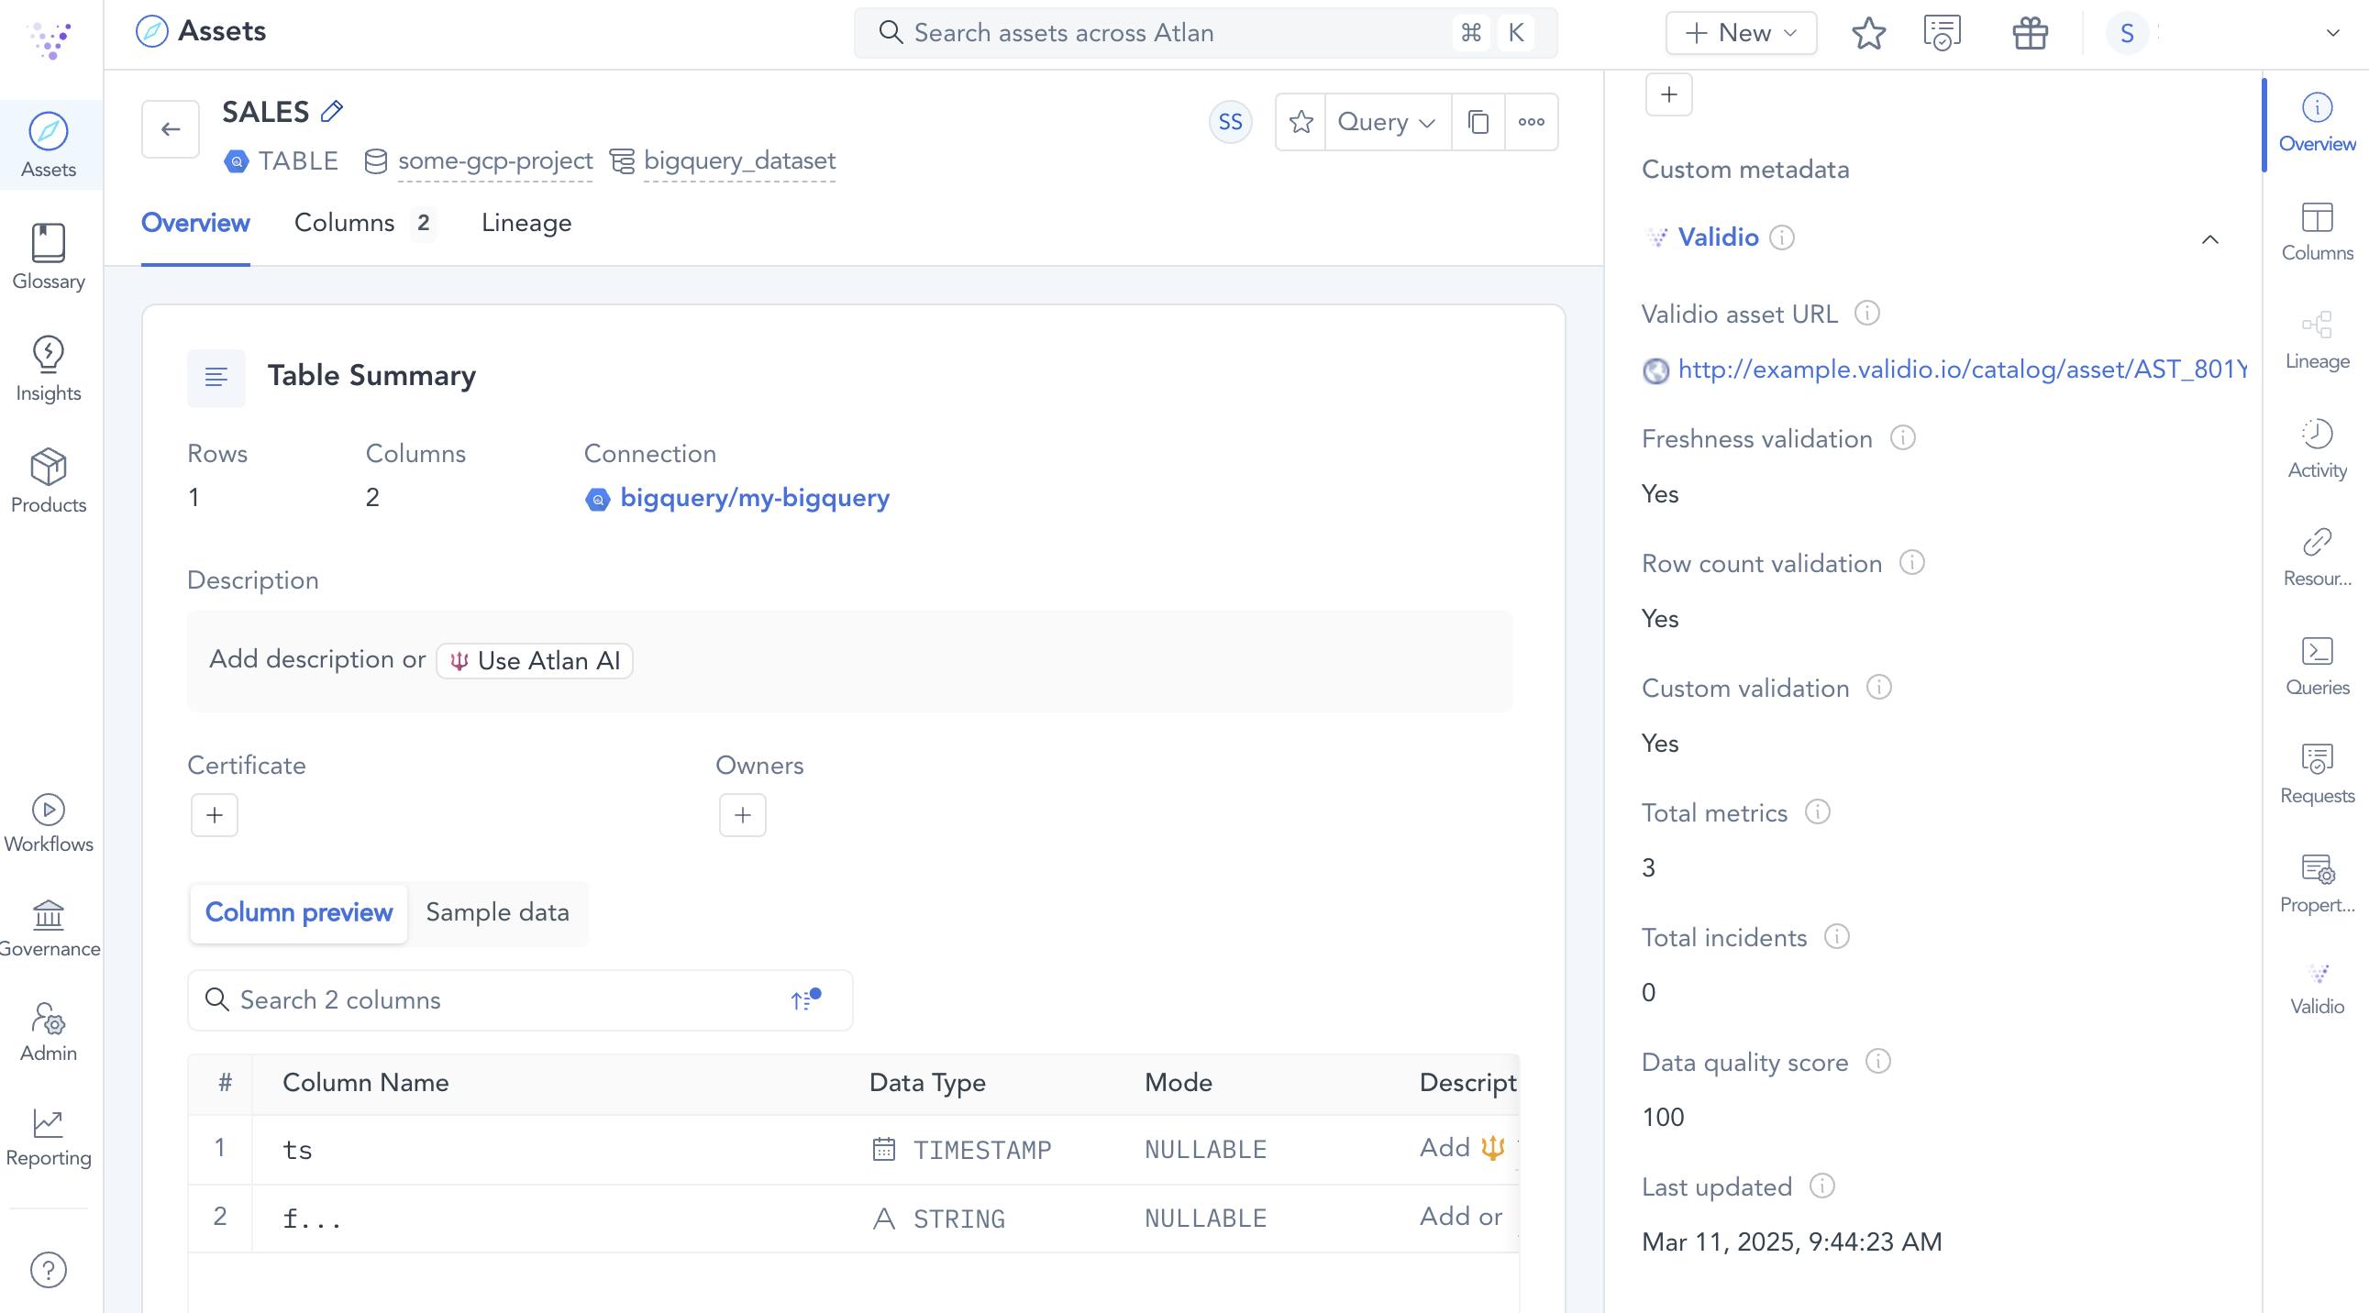Open the Validio tab in right sidebar
Image resolution: width=2369 pixels, height=1313 pixels.
tap(2316, 988)
